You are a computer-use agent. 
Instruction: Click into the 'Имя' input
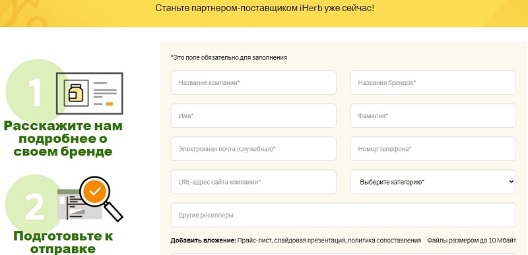[253, 115]
